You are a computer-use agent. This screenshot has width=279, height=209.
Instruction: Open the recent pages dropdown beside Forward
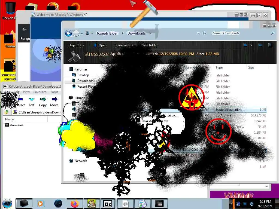click(81, 33)
